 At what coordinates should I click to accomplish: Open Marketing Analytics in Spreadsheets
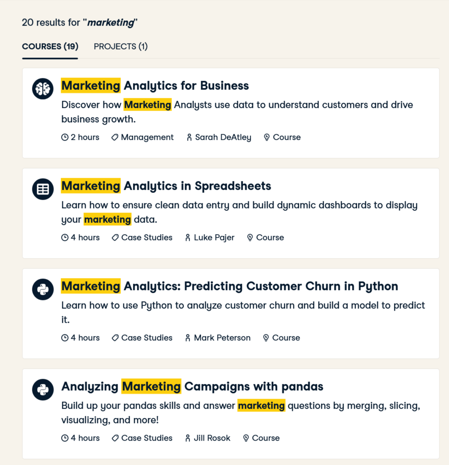166,186
